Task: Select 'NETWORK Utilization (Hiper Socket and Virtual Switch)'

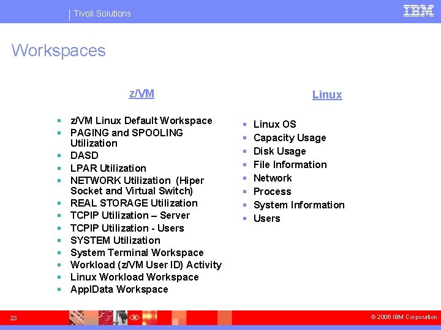Action: (137, 186)
